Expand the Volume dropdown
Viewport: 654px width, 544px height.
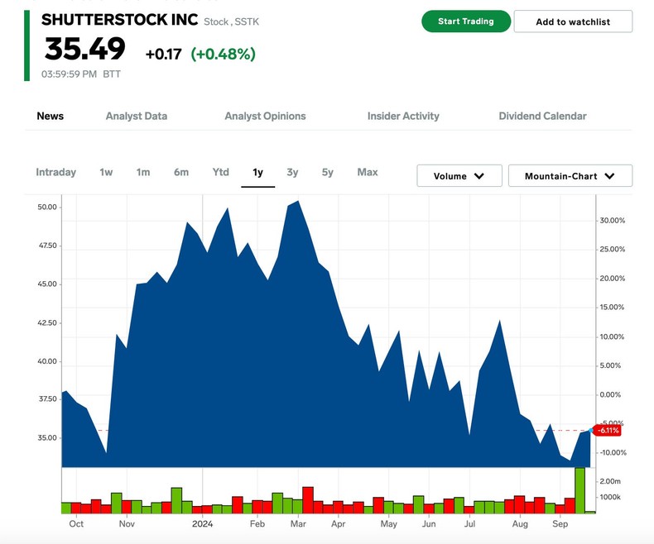click(x=459, y=176)
